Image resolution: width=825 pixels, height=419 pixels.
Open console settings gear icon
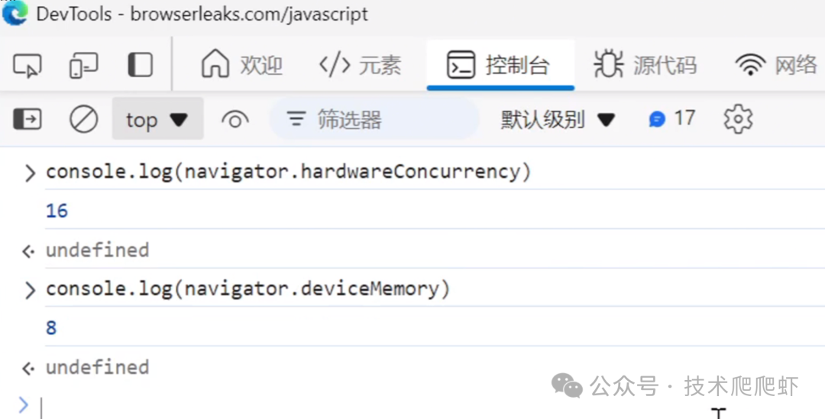click(x=738, y=119)
